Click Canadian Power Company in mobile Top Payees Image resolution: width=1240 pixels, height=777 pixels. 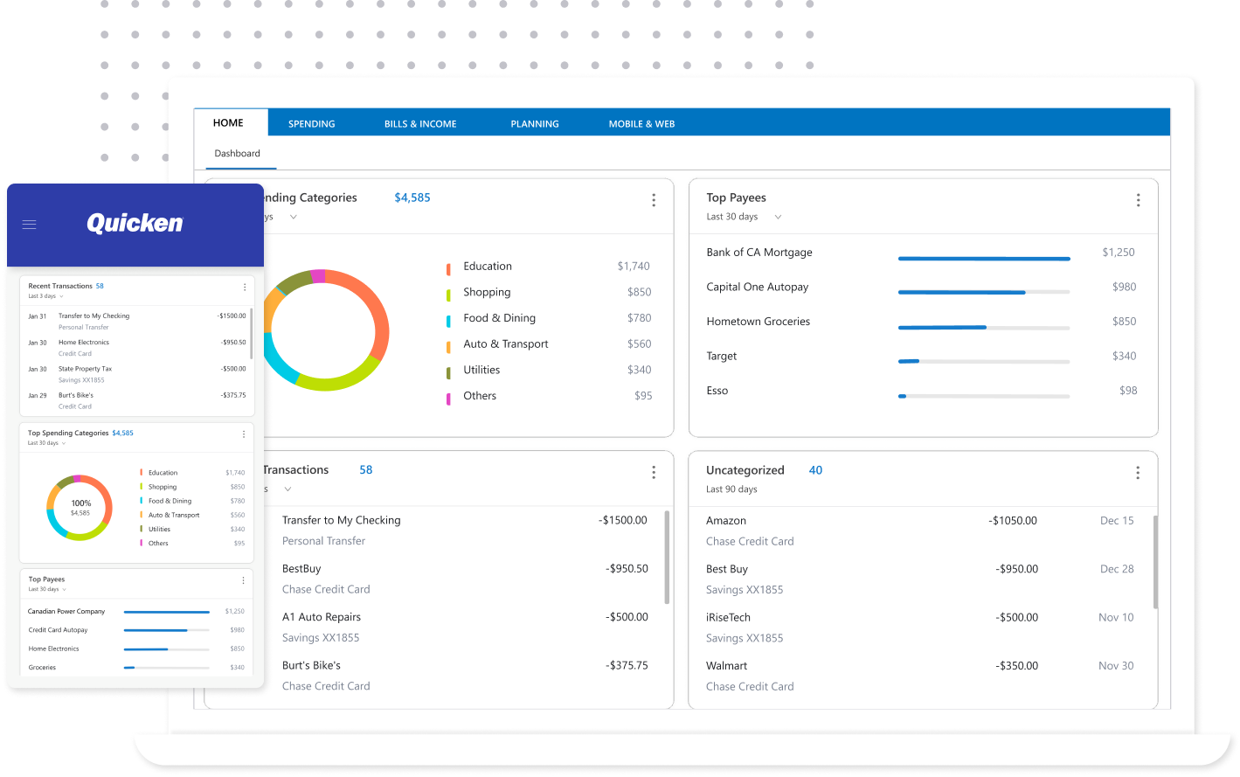tap(66, 612)
